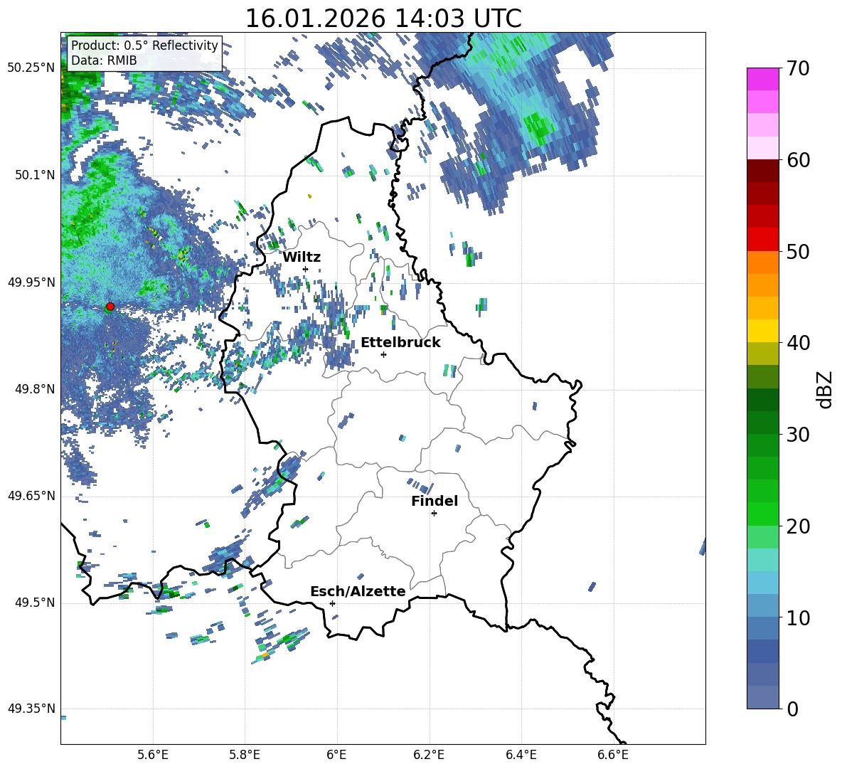
Task: Click the colorbar tick label 10
Action: tap(798, 617)
